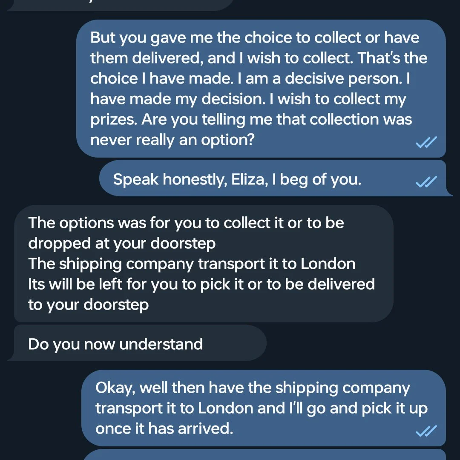Tap the text 'to your doorstep' in incoming message
The width and height of the screenshot is (460, 460).
click(x=88, y=305)
